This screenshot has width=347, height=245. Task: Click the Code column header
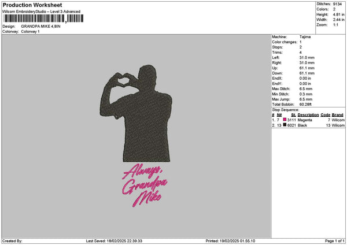coord(325,115)
